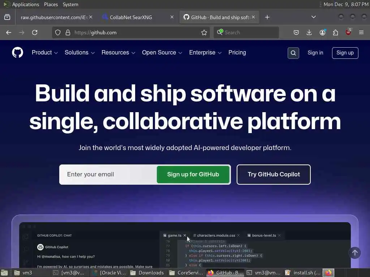Image resolution: width=370 pixels, height=277 pixels.
Task: Expand the Product dropdown menu
Action: [44, 53]
